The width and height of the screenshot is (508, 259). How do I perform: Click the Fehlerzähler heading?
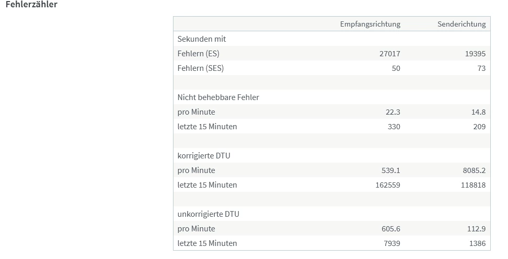31,5
